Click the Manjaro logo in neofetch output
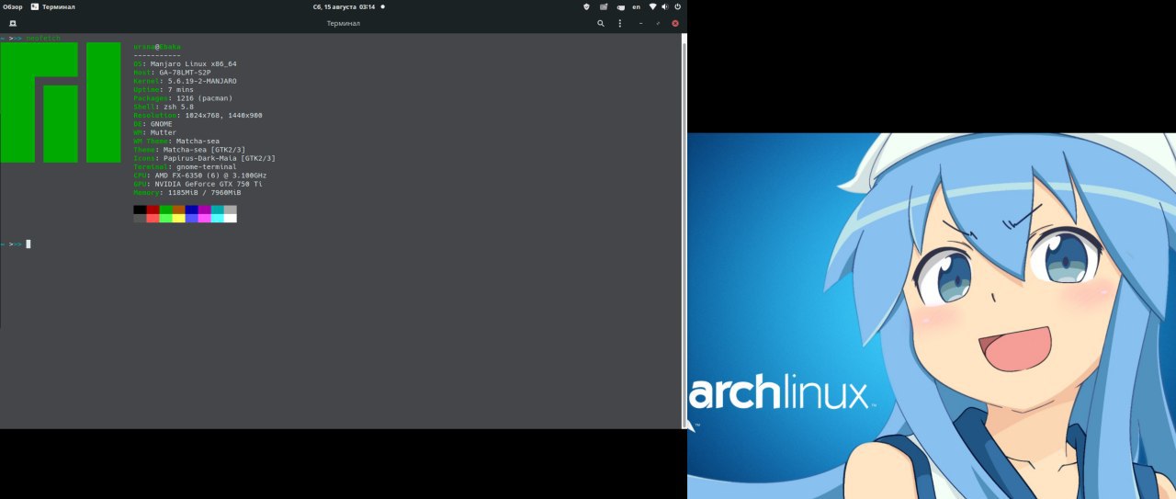This screenshot has height=499, width=1176. (x=61, y=102)
